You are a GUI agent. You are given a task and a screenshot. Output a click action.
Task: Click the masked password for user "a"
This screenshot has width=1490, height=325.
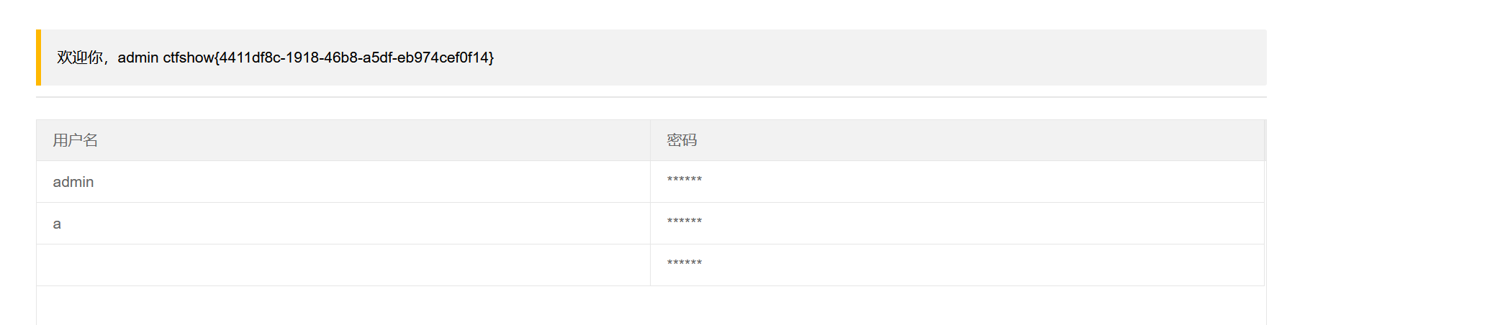(684, 221)
